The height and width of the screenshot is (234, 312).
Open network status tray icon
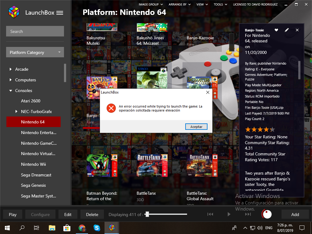point(253,228)
